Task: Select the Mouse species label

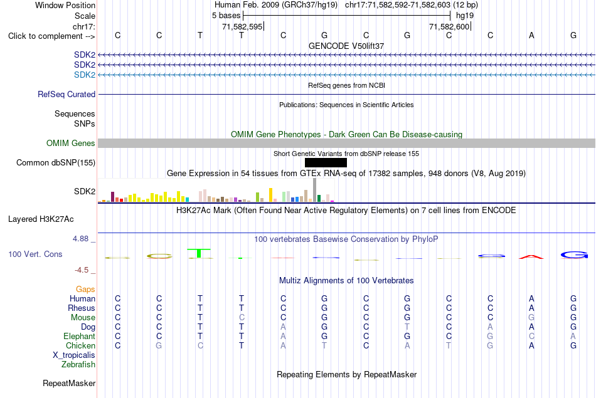Action: point(83,318)
